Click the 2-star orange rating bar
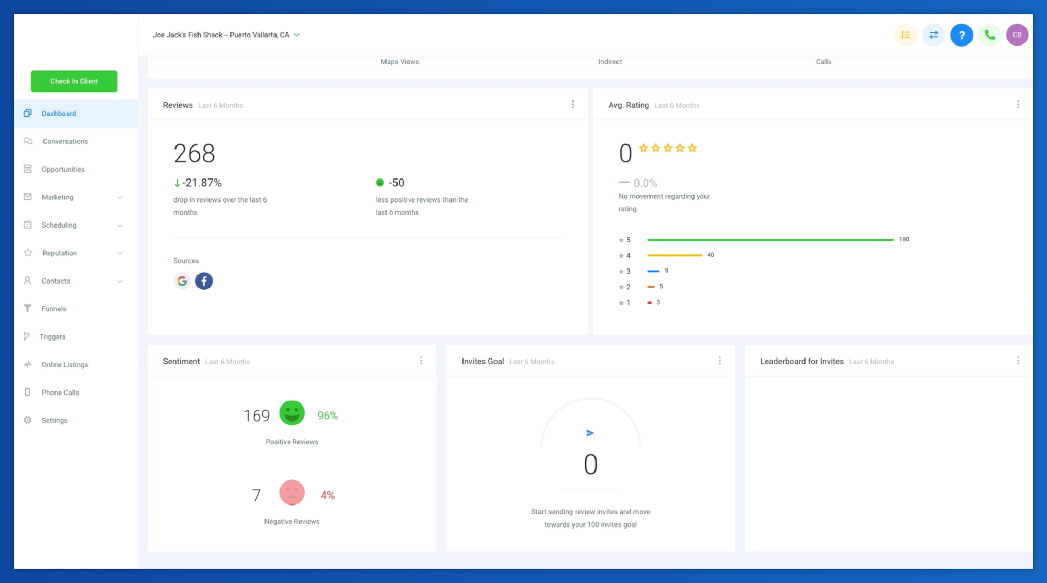 651,287
